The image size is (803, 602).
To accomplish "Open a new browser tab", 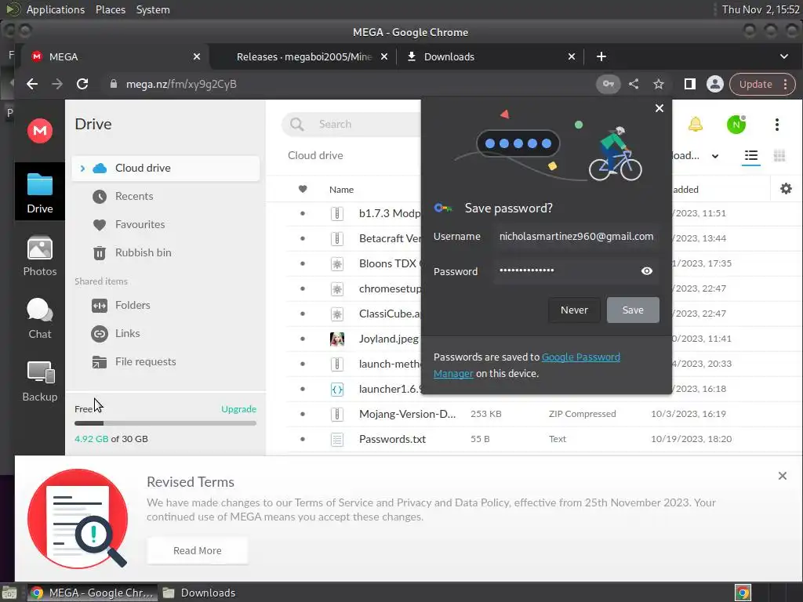I will pyautogui.click(x=601, y=56).
